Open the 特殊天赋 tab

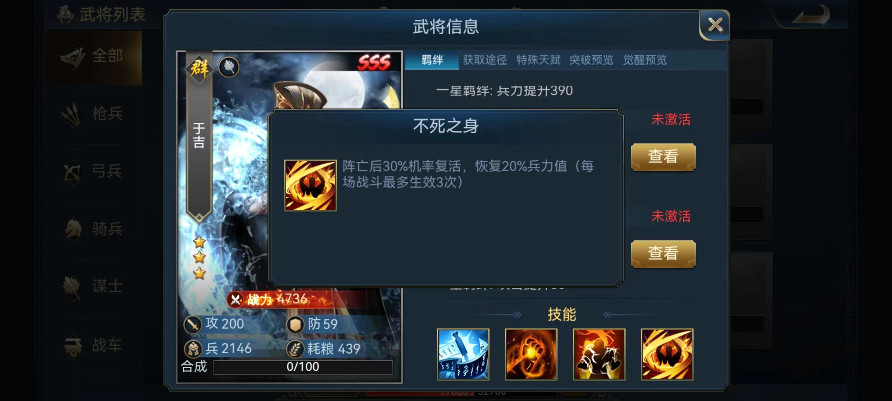point(538,60)
